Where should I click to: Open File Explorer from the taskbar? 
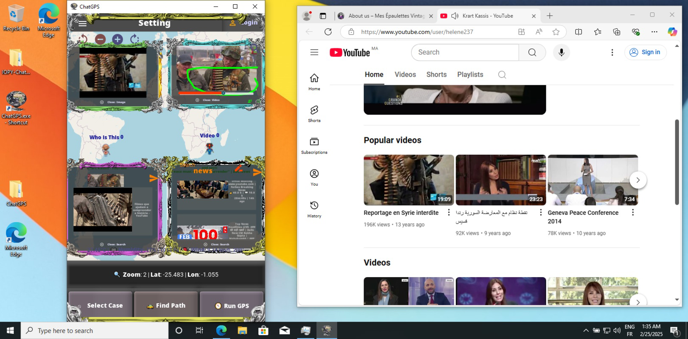242,331
